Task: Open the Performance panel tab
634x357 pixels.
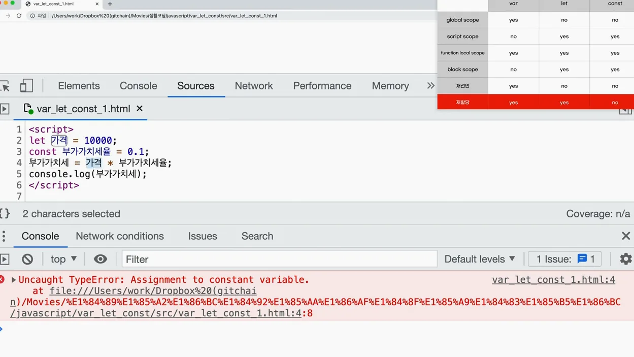Action: point(322,86)
